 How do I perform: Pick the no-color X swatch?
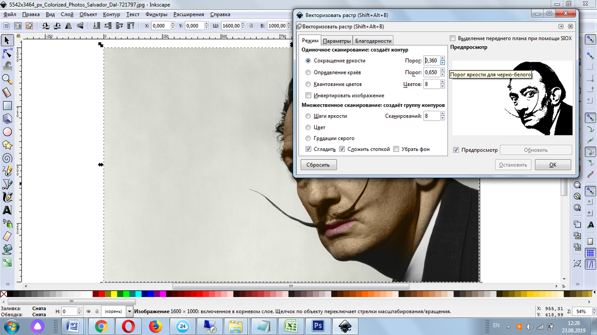(x=3, y=294)
